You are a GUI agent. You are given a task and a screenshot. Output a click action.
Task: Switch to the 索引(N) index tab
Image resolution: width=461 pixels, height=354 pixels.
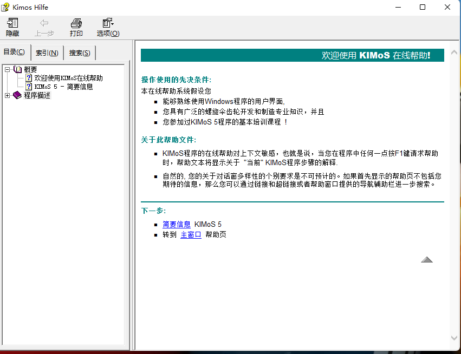click(x=47, y=53)
